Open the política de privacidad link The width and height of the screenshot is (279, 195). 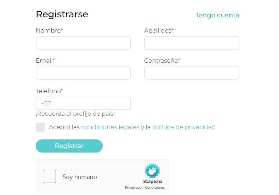coord(184,127)
